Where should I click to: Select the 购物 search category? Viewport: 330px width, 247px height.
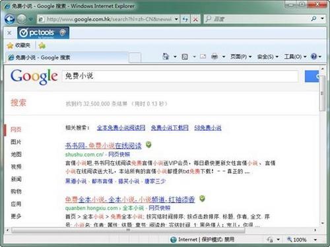[x=16, y=192]
